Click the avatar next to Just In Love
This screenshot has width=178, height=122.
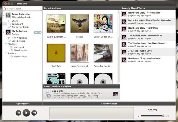tap(124, 52)
